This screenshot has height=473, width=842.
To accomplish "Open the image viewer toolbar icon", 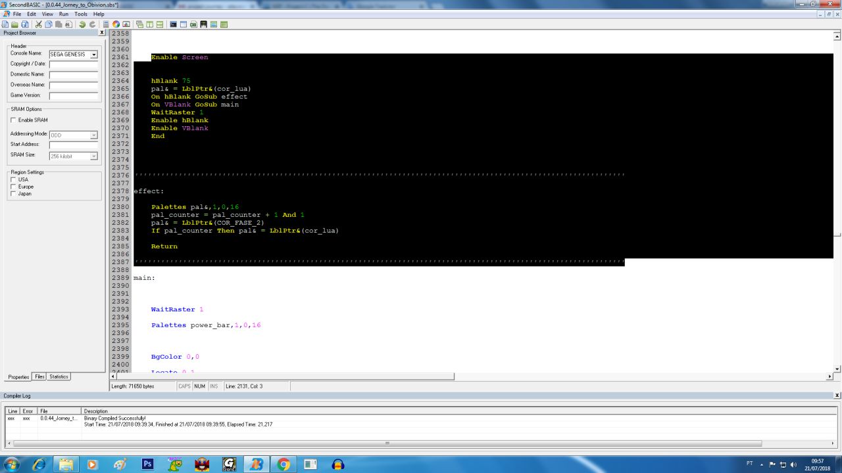I will [x=126, y=24].
